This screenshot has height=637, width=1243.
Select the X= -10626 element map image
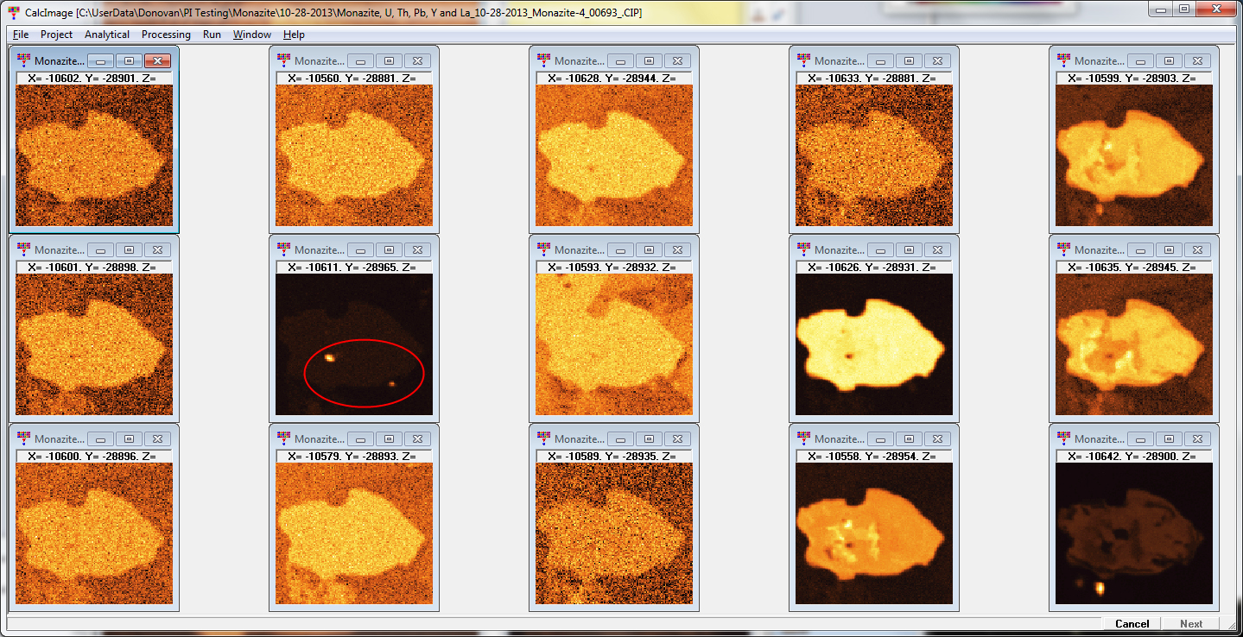click(x=873, y=345)
